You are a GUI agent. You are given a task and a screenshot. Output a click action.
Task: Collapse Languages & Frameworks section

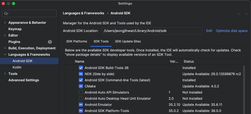click(5, 54)
